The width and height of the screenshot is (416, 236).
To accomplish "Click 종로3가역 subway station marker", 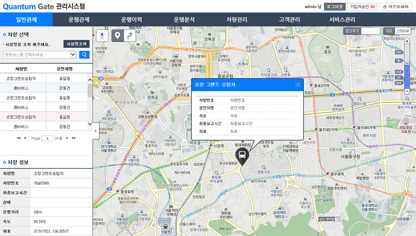I will (x=311, y=86).
